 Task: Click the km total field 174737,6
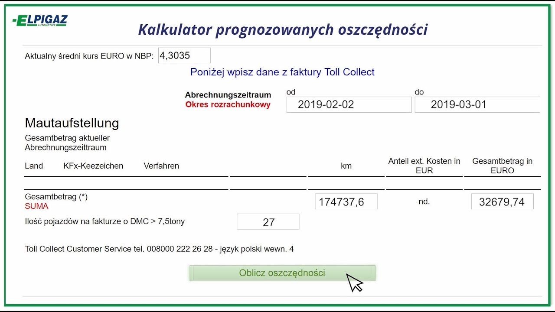point(346,201)
